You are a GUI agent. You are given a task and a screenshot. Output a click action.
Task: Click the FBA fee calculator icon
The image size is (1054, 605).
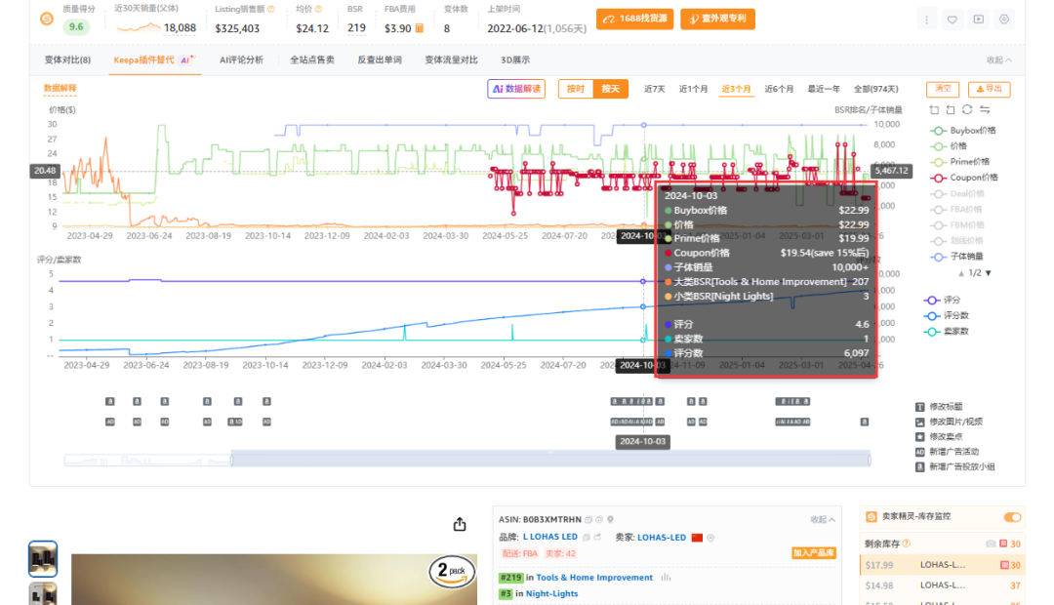pyautogui.click(x=420, y=28)
